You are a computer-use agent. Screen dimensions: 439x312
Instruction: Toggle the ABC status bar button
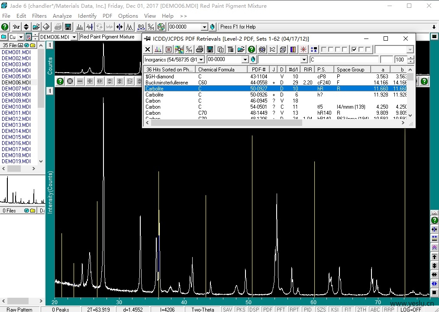(x=375, y=309)
